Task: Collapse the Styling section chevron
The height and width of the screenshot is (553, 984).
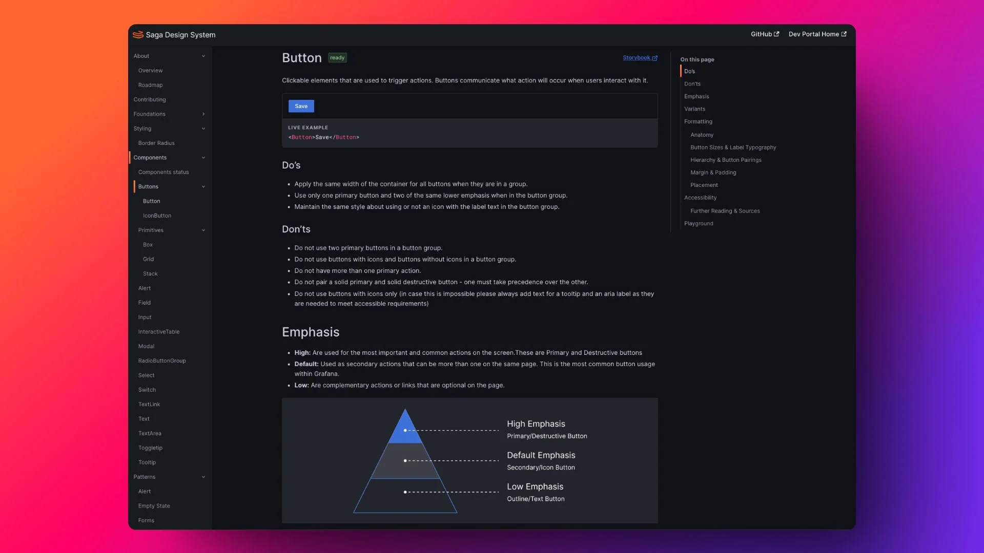Action: tap(203, 129)
